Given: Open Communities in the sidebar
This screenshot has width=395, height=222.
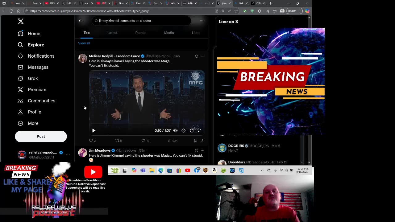Looking at the screenshot, I should [x=36, y=101].
